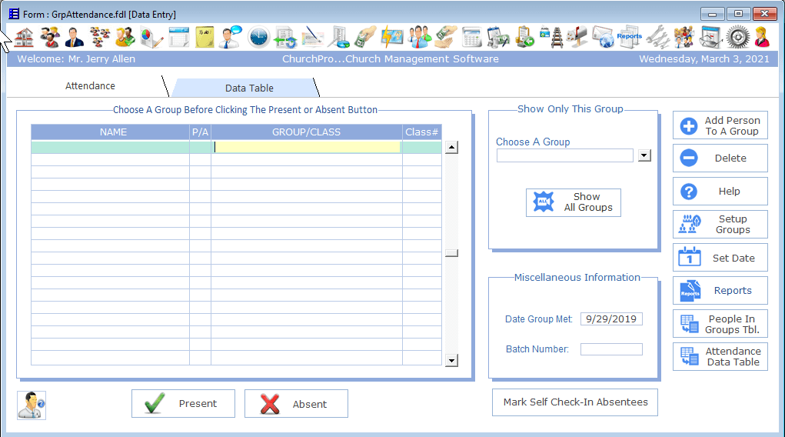Open the two people with green checkmark icon

click(x=125, y=38)
